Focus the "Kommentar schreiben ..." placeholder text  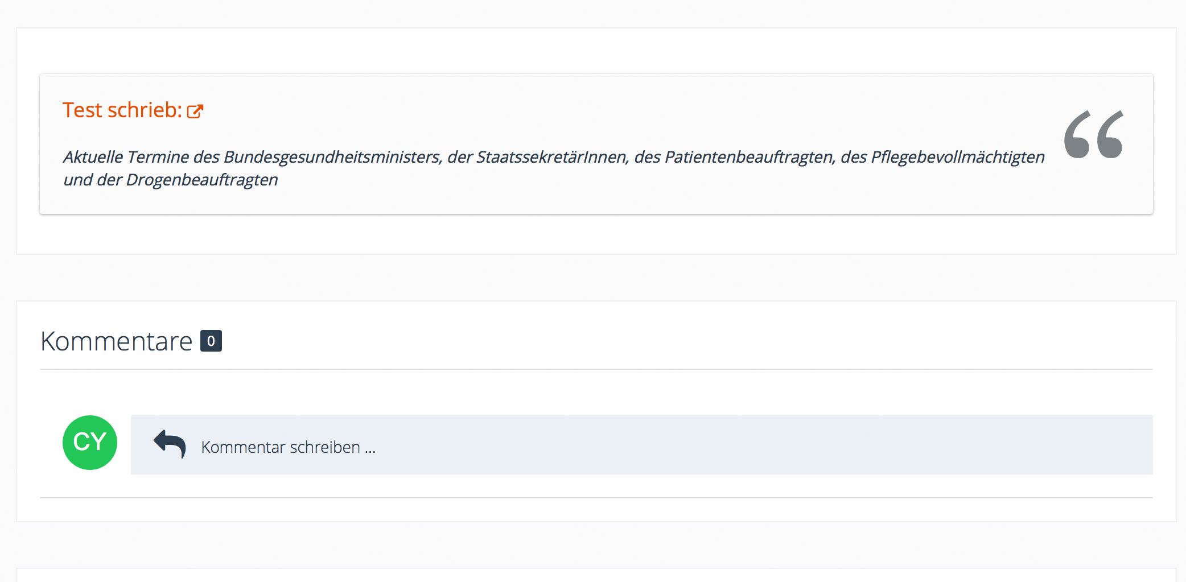(x=288, y=447)
